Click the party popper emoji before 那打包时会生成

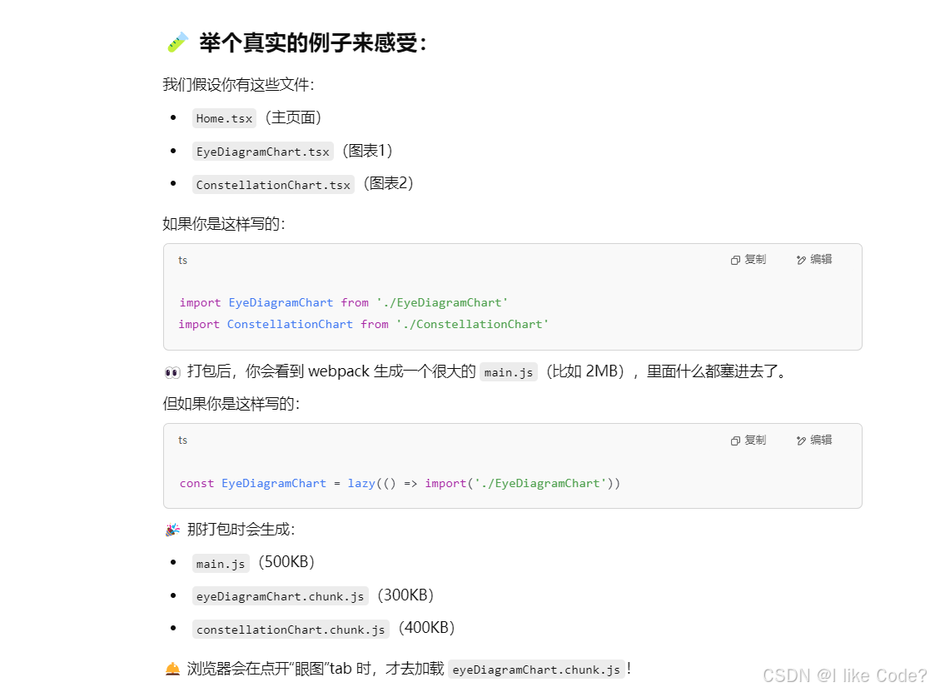pos(172,529)
